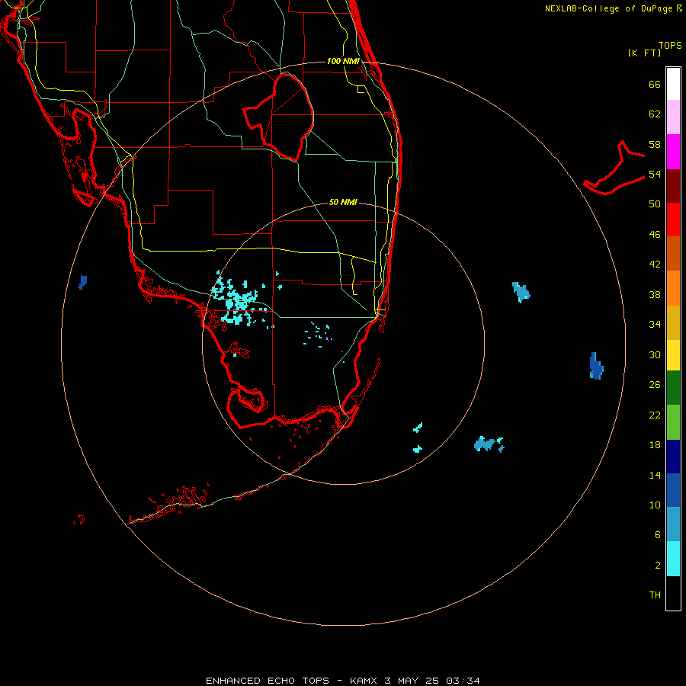Click the 66 value on the legend
The image size is (686, 686).
[x=655, y=84]
